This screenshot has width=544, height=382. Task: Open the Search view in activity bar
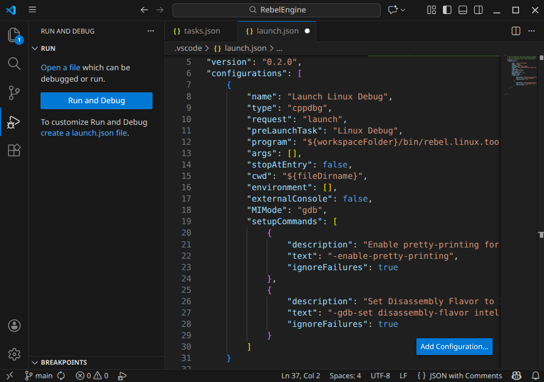pos(14,63)
